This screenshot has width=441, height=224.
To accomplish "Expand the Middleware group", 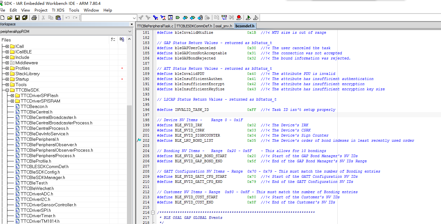I will coord(7,63).
